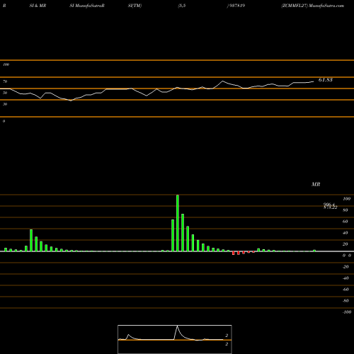Click the MR axis label -100
354x354 pixels.
[x=347, y=312]
